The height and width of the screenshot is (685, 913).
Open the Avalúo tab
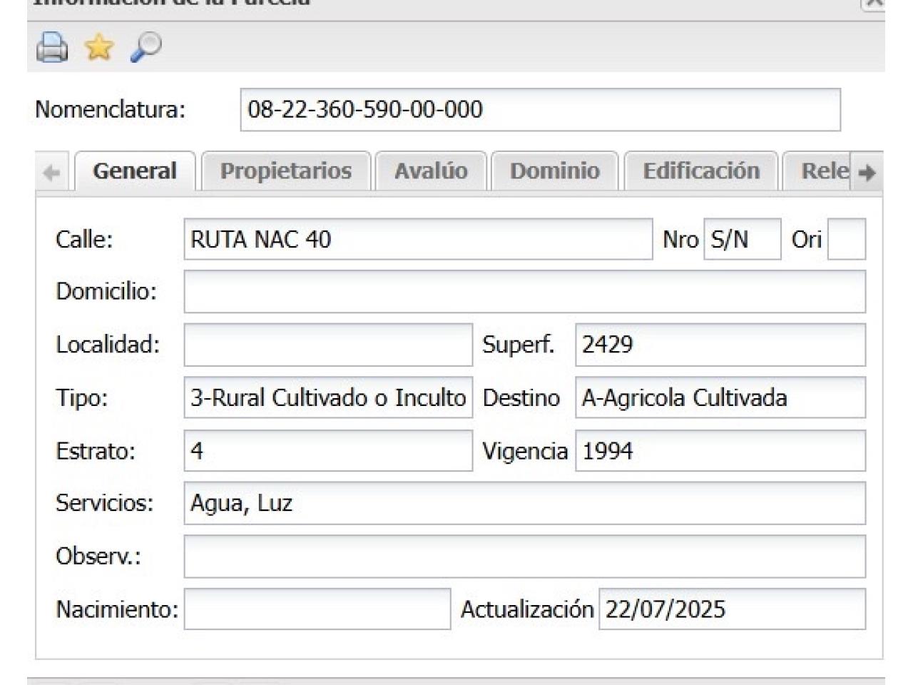pyautogui.click(x=431, y=171)
